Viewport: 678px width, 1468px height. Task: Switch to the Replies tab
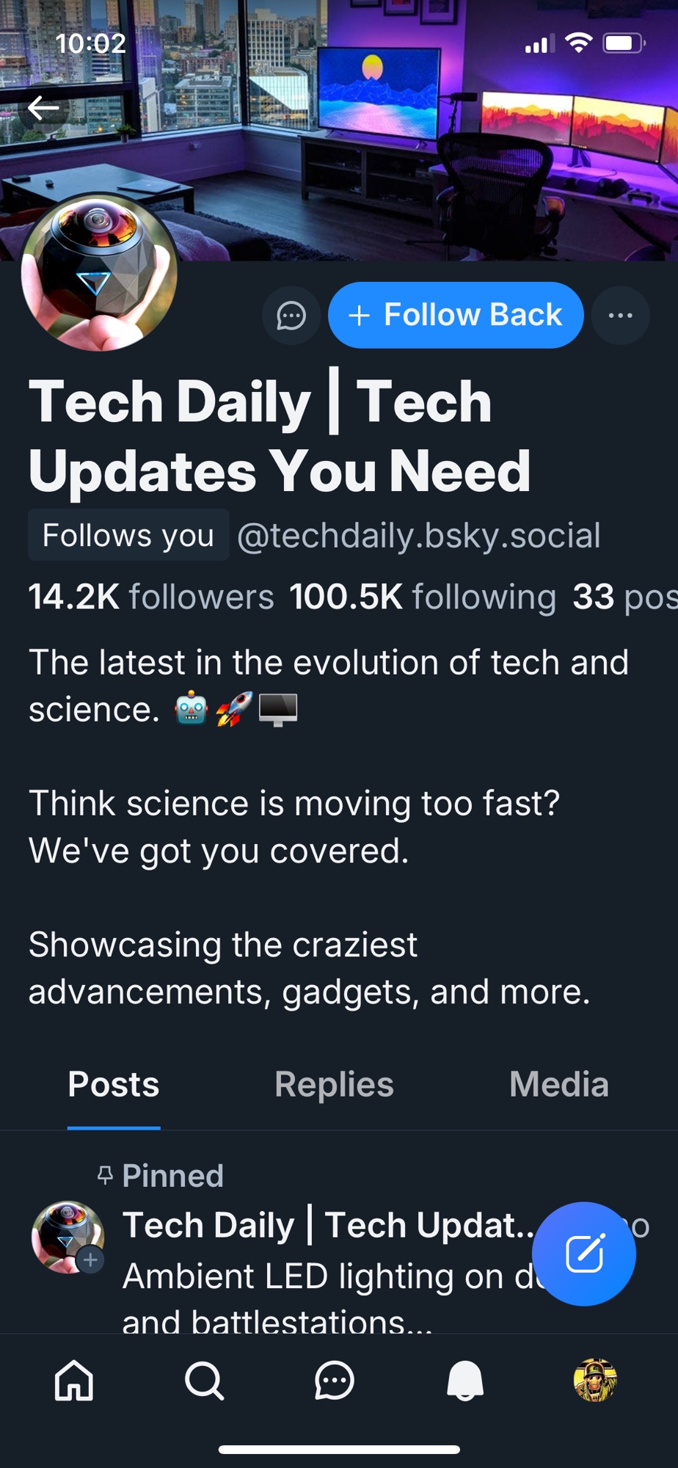pyautogui.click(x=334, y=1085)
